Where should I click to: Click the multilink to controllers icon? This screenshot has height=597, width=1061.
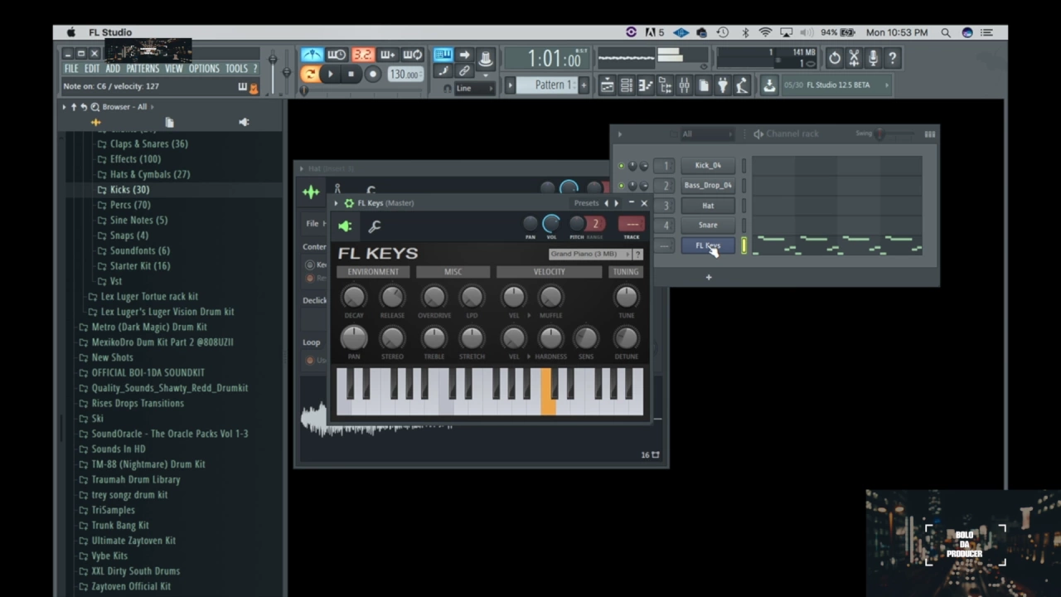464,71
